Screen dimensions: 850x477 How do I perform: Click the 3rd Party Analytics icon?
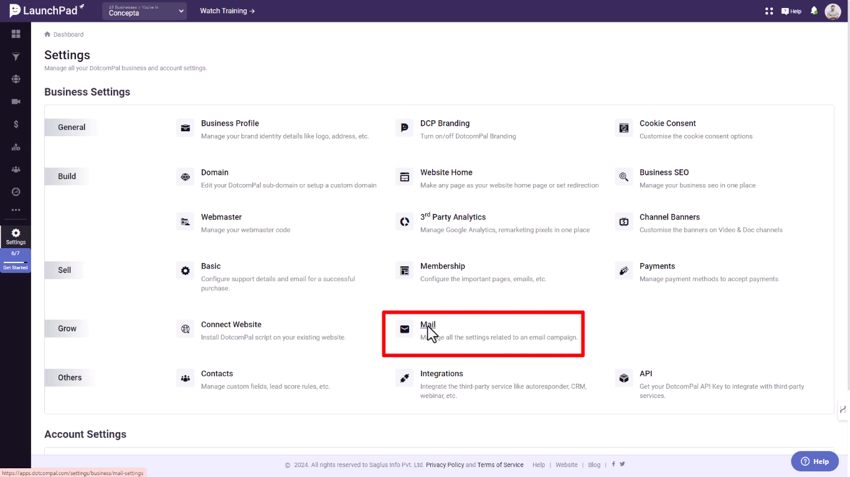click(404, 222)
